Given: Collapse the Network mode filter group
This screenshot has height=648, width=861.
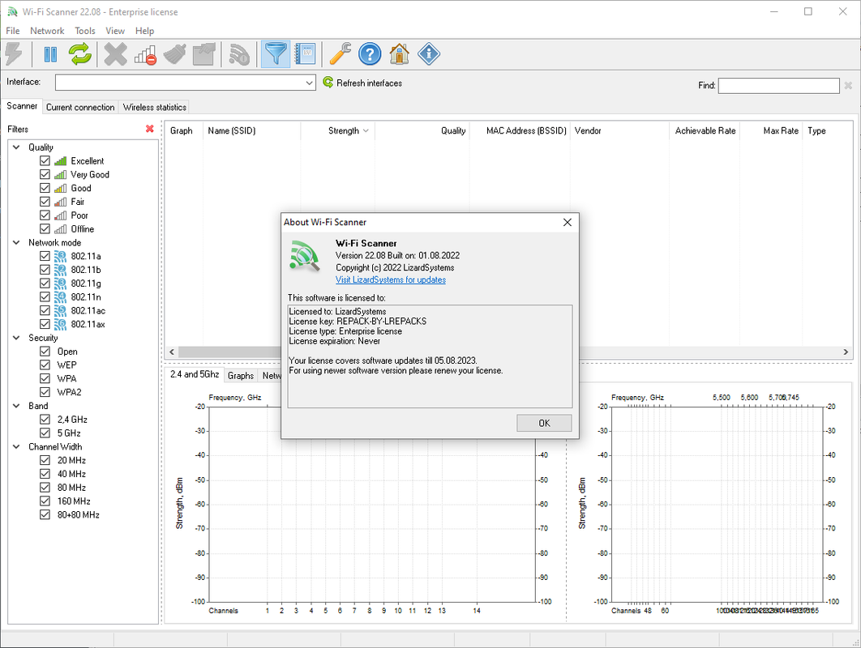Looking at the screenshot, I should (x=16, y=242).
